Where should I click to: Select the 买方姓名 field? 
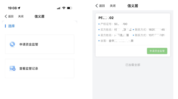pyautogui.click(x=115, y=30)
